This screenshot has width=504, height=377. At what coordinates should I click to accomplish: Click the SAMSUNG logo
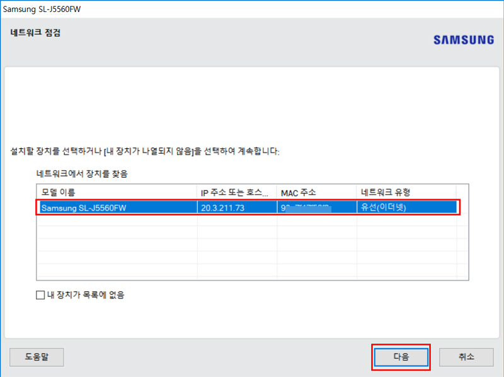[x=464, y=40]
